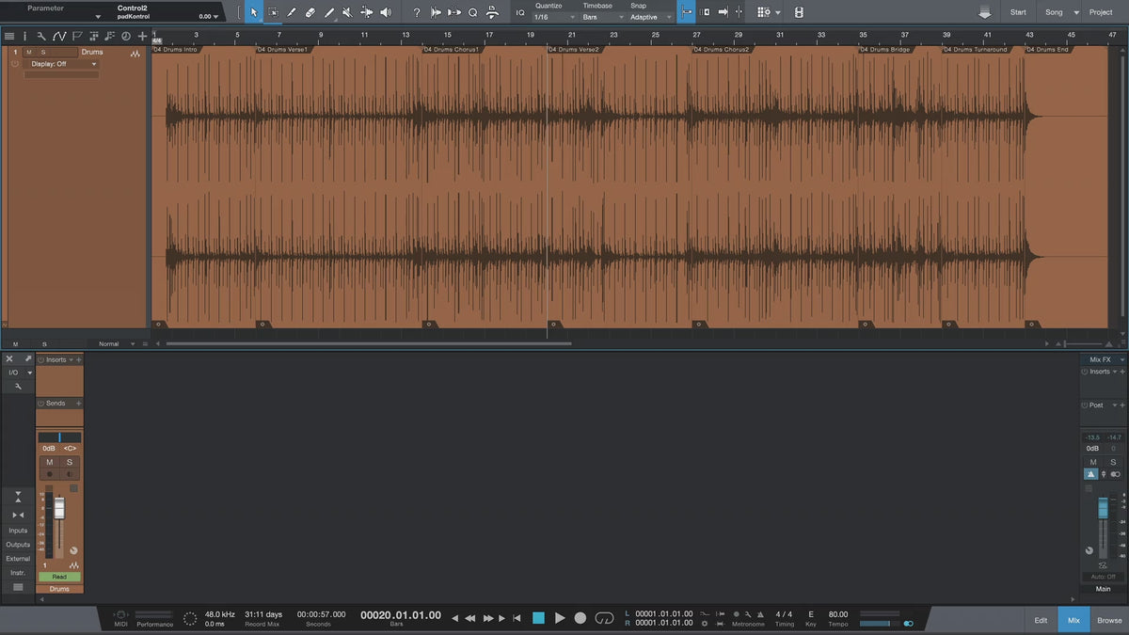Click the green Read automation button
The height and width of the screenshot is (635, 1129).
tap(59, 577)
